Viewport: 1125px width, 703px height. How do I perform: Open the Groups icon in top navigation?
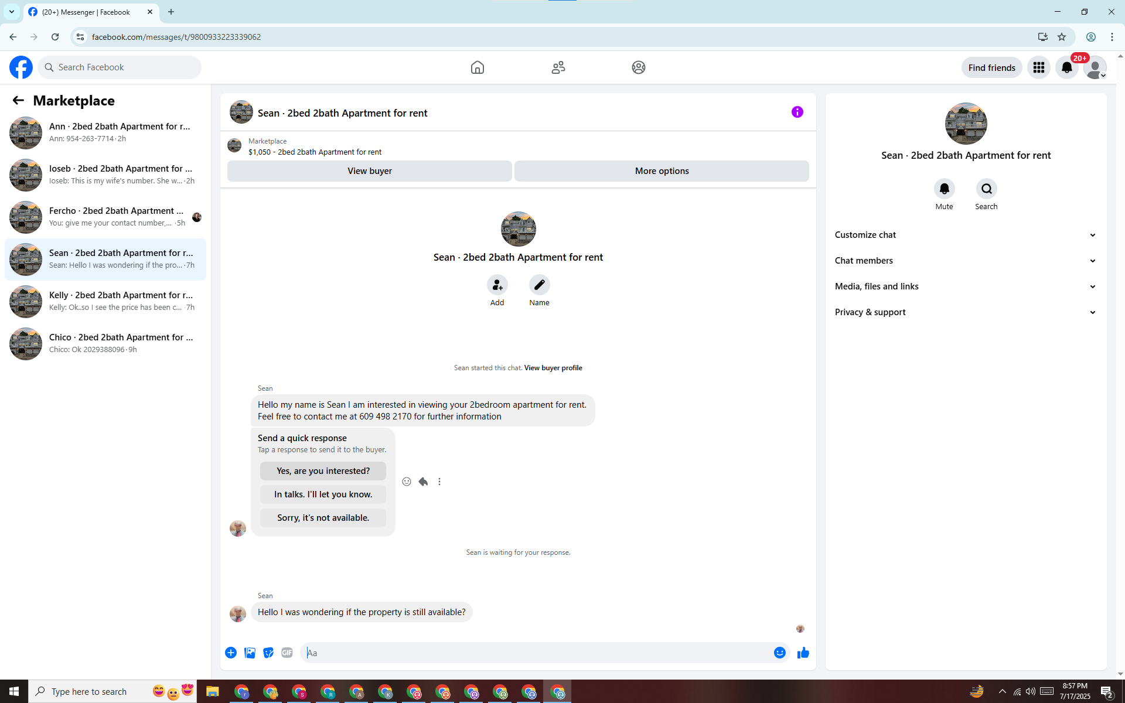639,67
